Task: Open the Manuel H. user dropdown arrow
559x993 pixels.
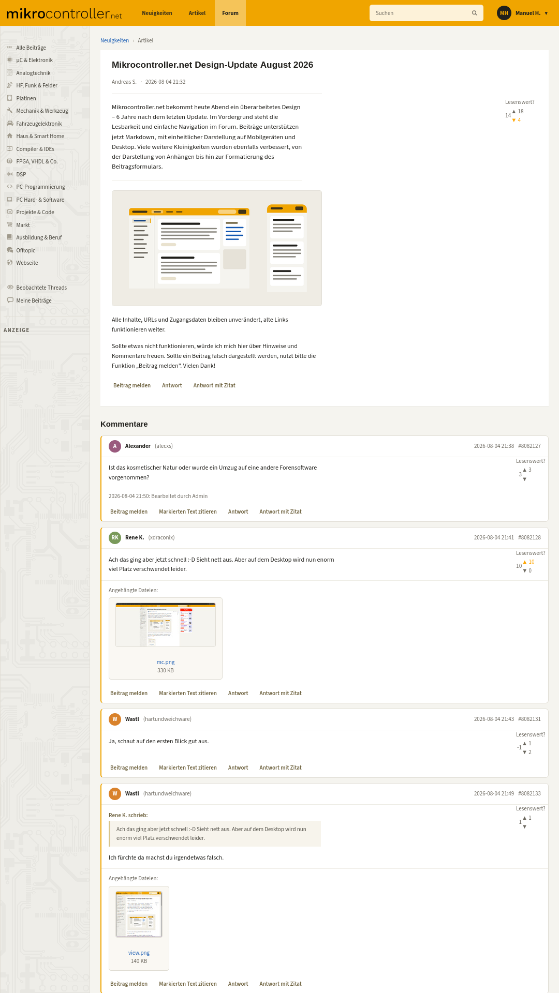Action: [x=546, y=13]
